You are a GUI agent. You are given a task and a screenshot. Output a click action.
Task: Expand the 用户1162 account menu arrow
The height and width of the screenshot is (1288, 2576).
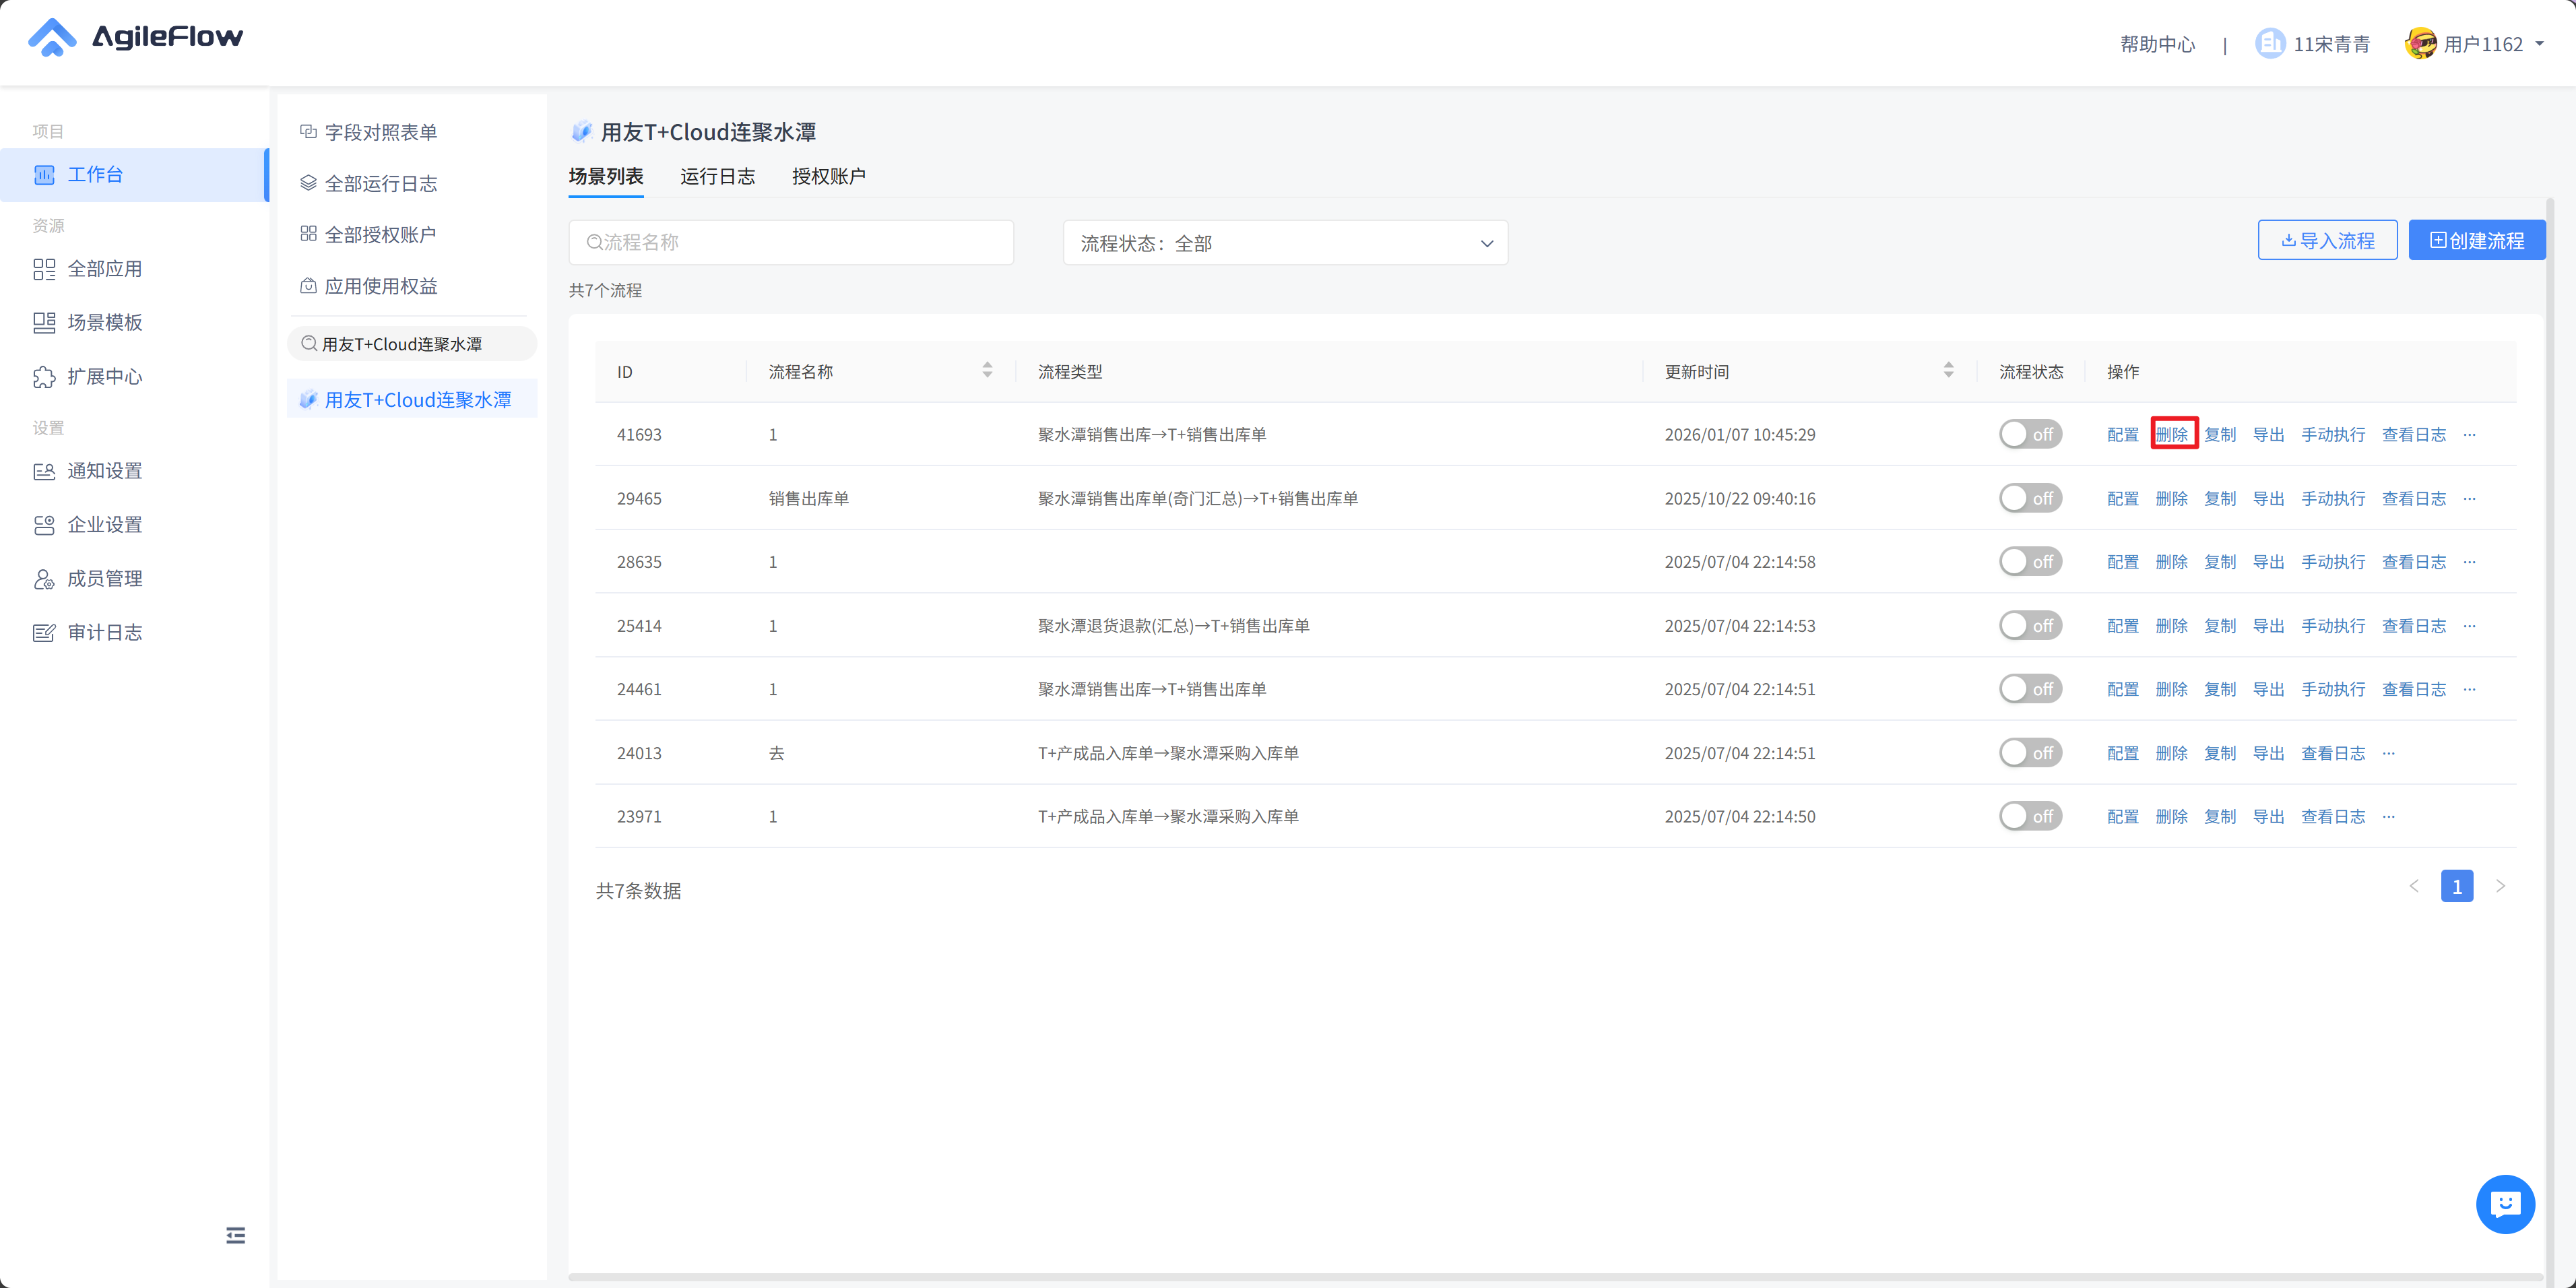coord(2539,44)
